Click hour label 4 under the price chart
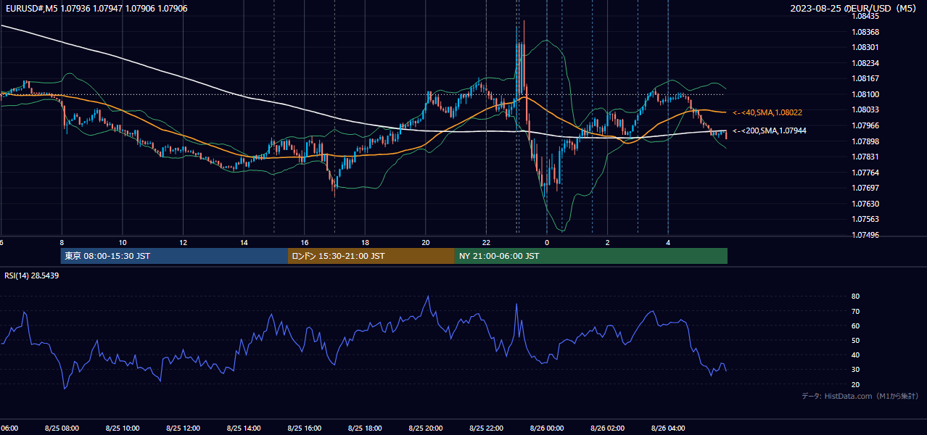The height and width of the screenshot is (435, 927). pyautogui.click(x=668, y=242)
